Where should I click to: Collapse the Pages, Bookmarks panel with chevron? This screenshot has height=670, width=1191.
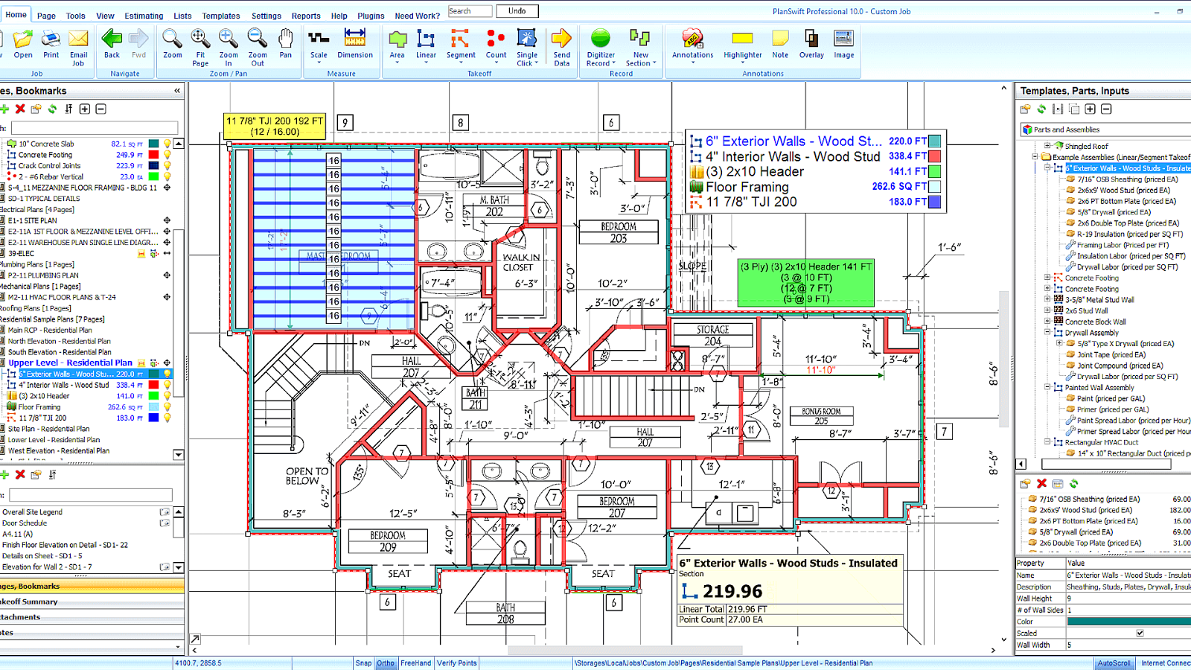(x=177, y=91)
